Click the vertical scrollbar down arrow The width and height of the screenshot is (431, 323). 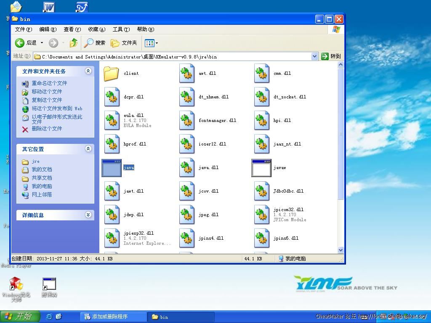(x=341, y=250)
